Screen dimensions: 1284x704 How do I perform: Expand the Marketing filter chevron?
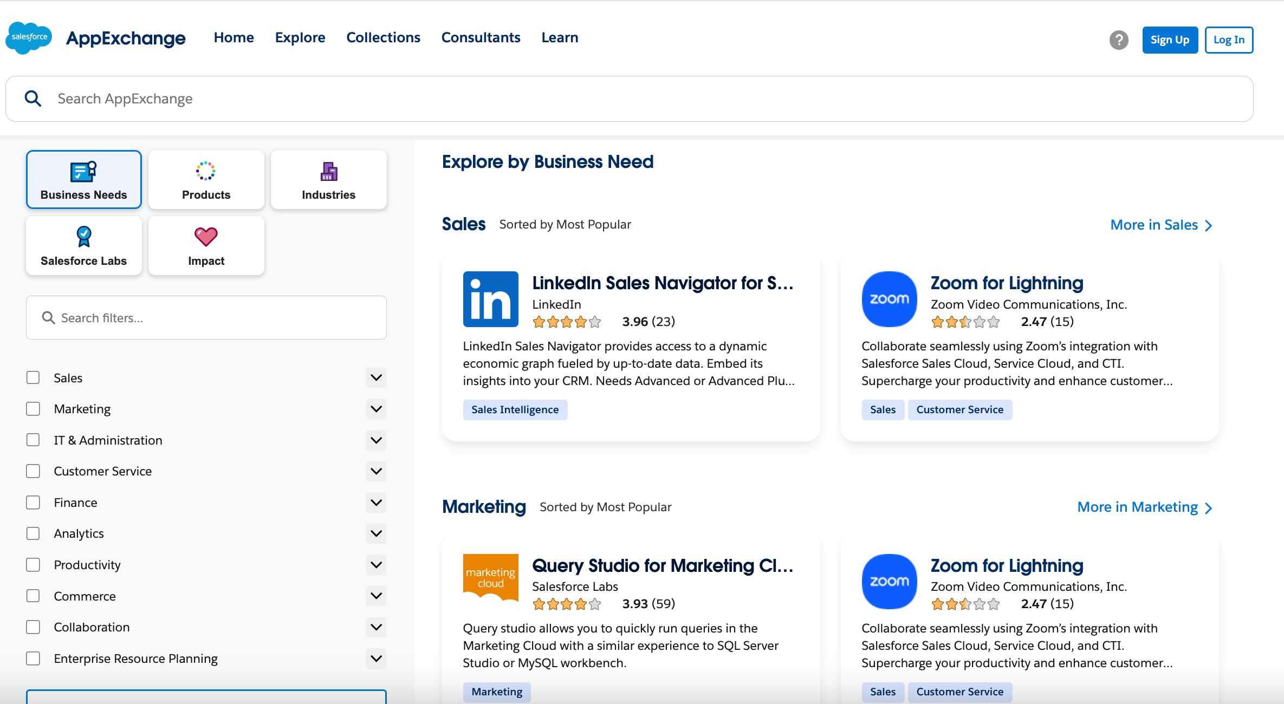(x=376, y=409)
